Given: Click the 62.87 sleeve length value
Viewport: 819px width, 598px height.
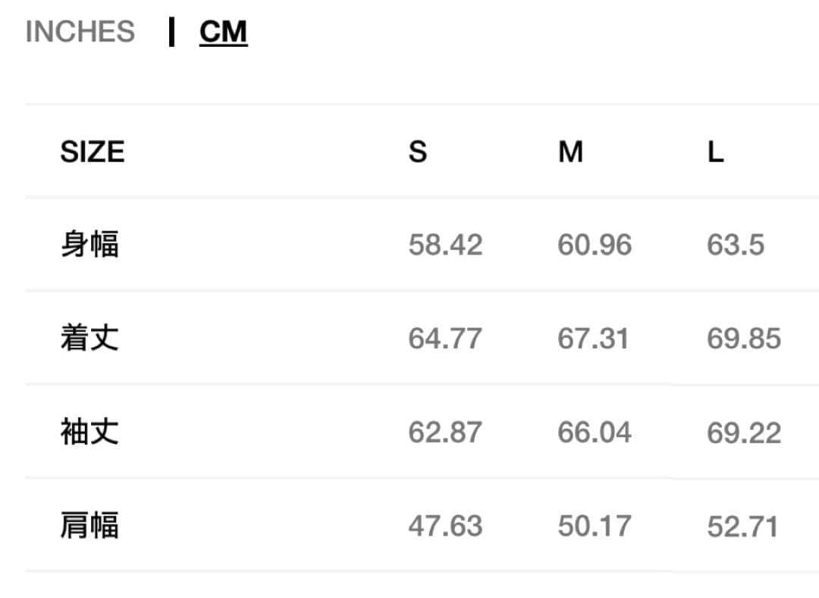Looking at the screenshot, I should (445, 432).
